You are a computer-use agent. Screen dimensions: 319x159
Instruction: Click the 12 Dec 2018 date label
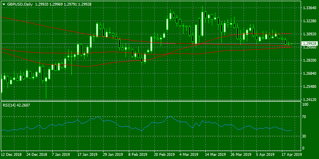pyautogui.click(x=10, y=154)
